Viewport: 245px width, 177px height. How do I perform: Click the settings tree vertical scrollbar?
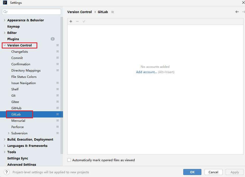coord(62,86)
